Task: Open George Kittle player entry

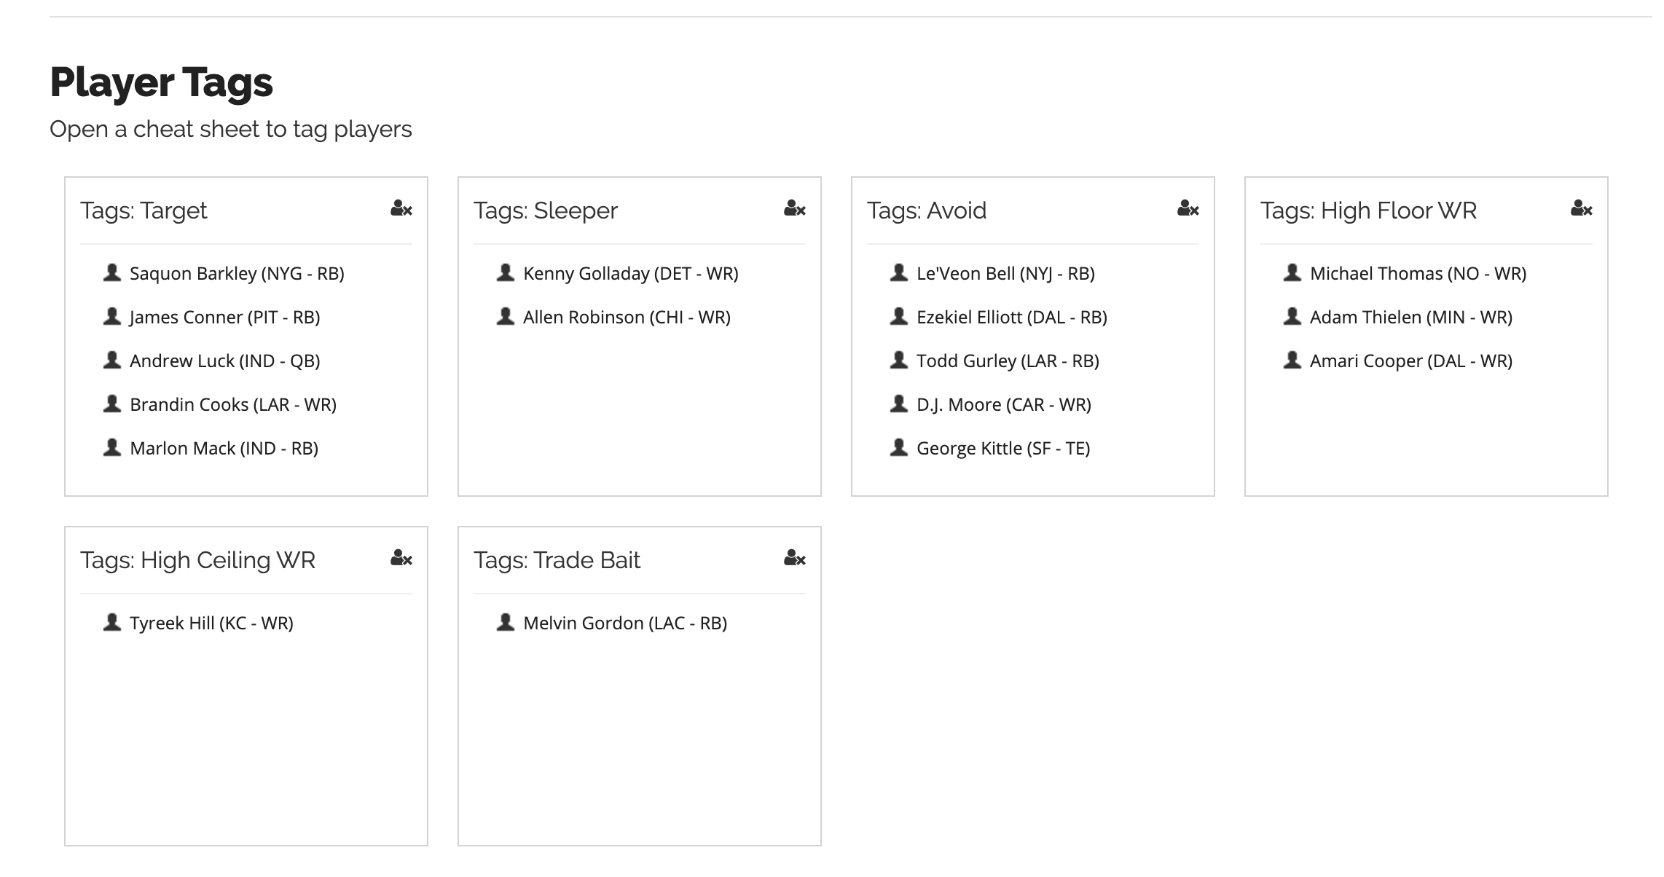Action: (x=1003, y=448)
